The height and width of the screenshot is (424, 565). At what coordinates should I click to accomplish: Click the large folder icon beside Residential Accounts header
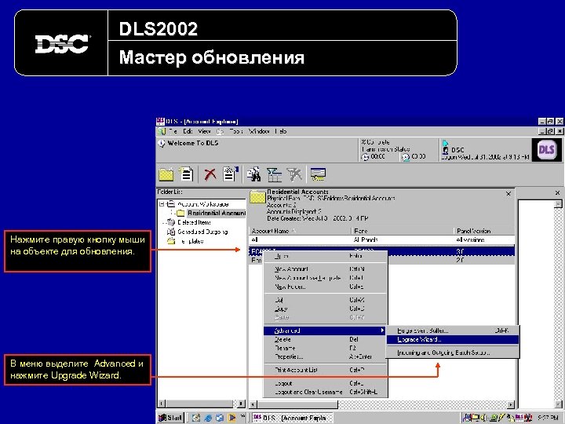[x=257, y=197]
